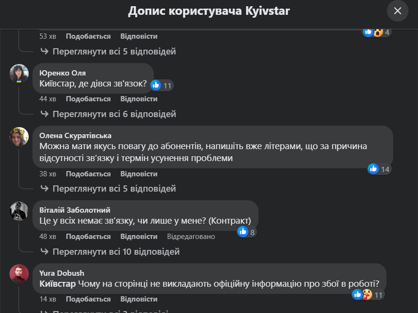View edit history via Відредаговано label
Screen dimensions: 418x313
tap(191, 237)
